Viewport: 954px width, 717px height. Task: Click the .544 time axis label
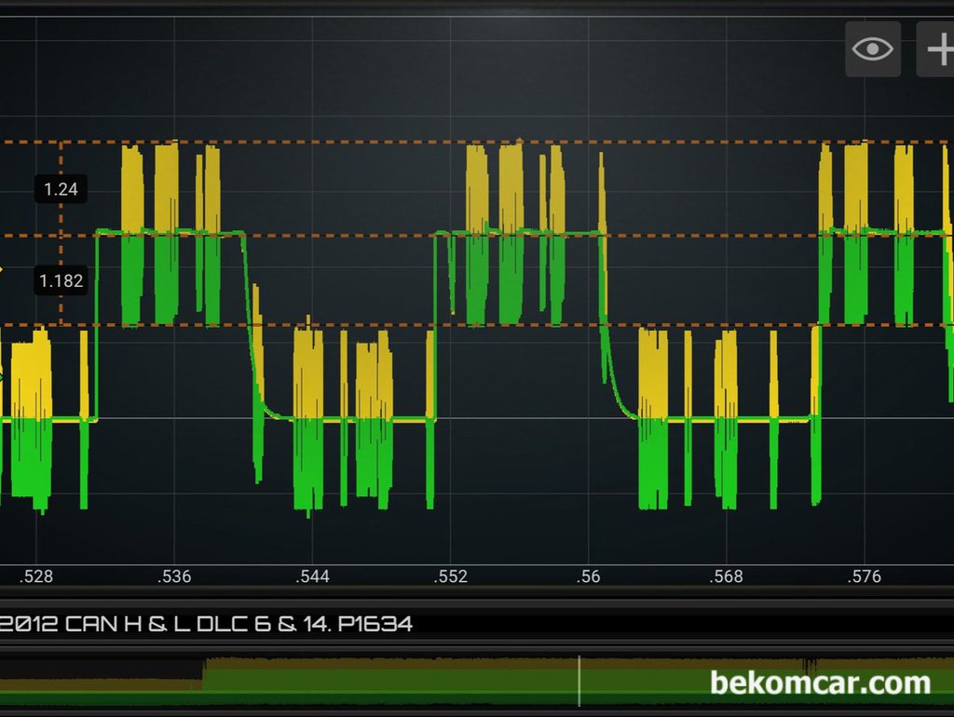pos(312,576)
